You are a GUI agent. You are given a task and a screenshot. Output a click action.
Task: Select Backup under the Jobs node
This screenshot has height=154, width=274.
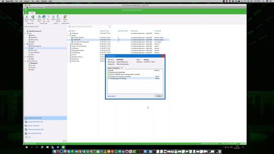(x=33, y=36)
